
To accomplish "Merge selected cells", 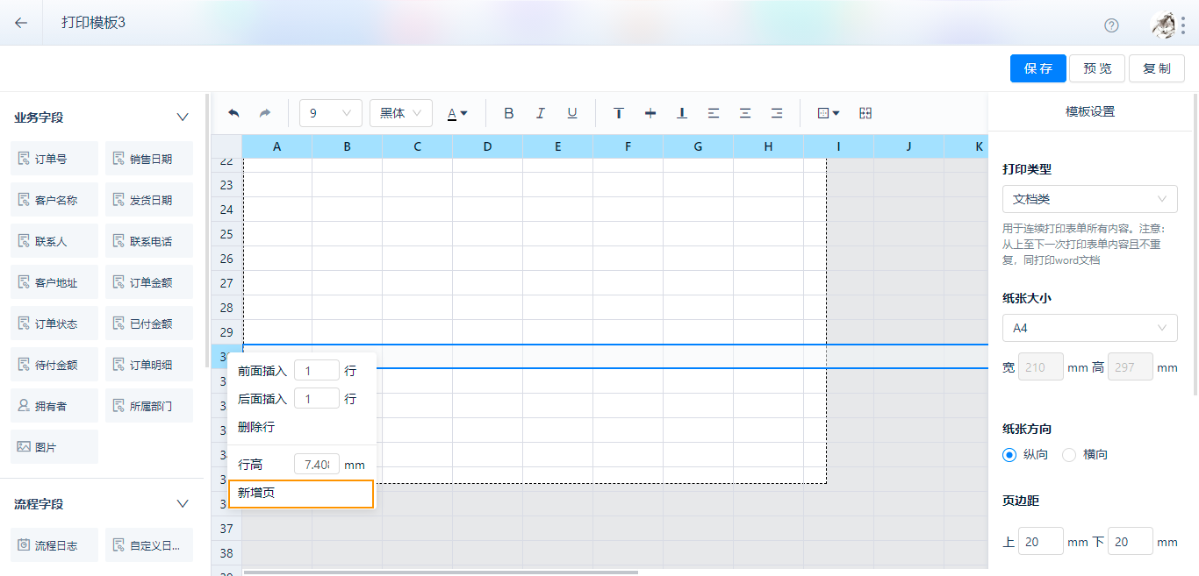I will coord(865,113).
